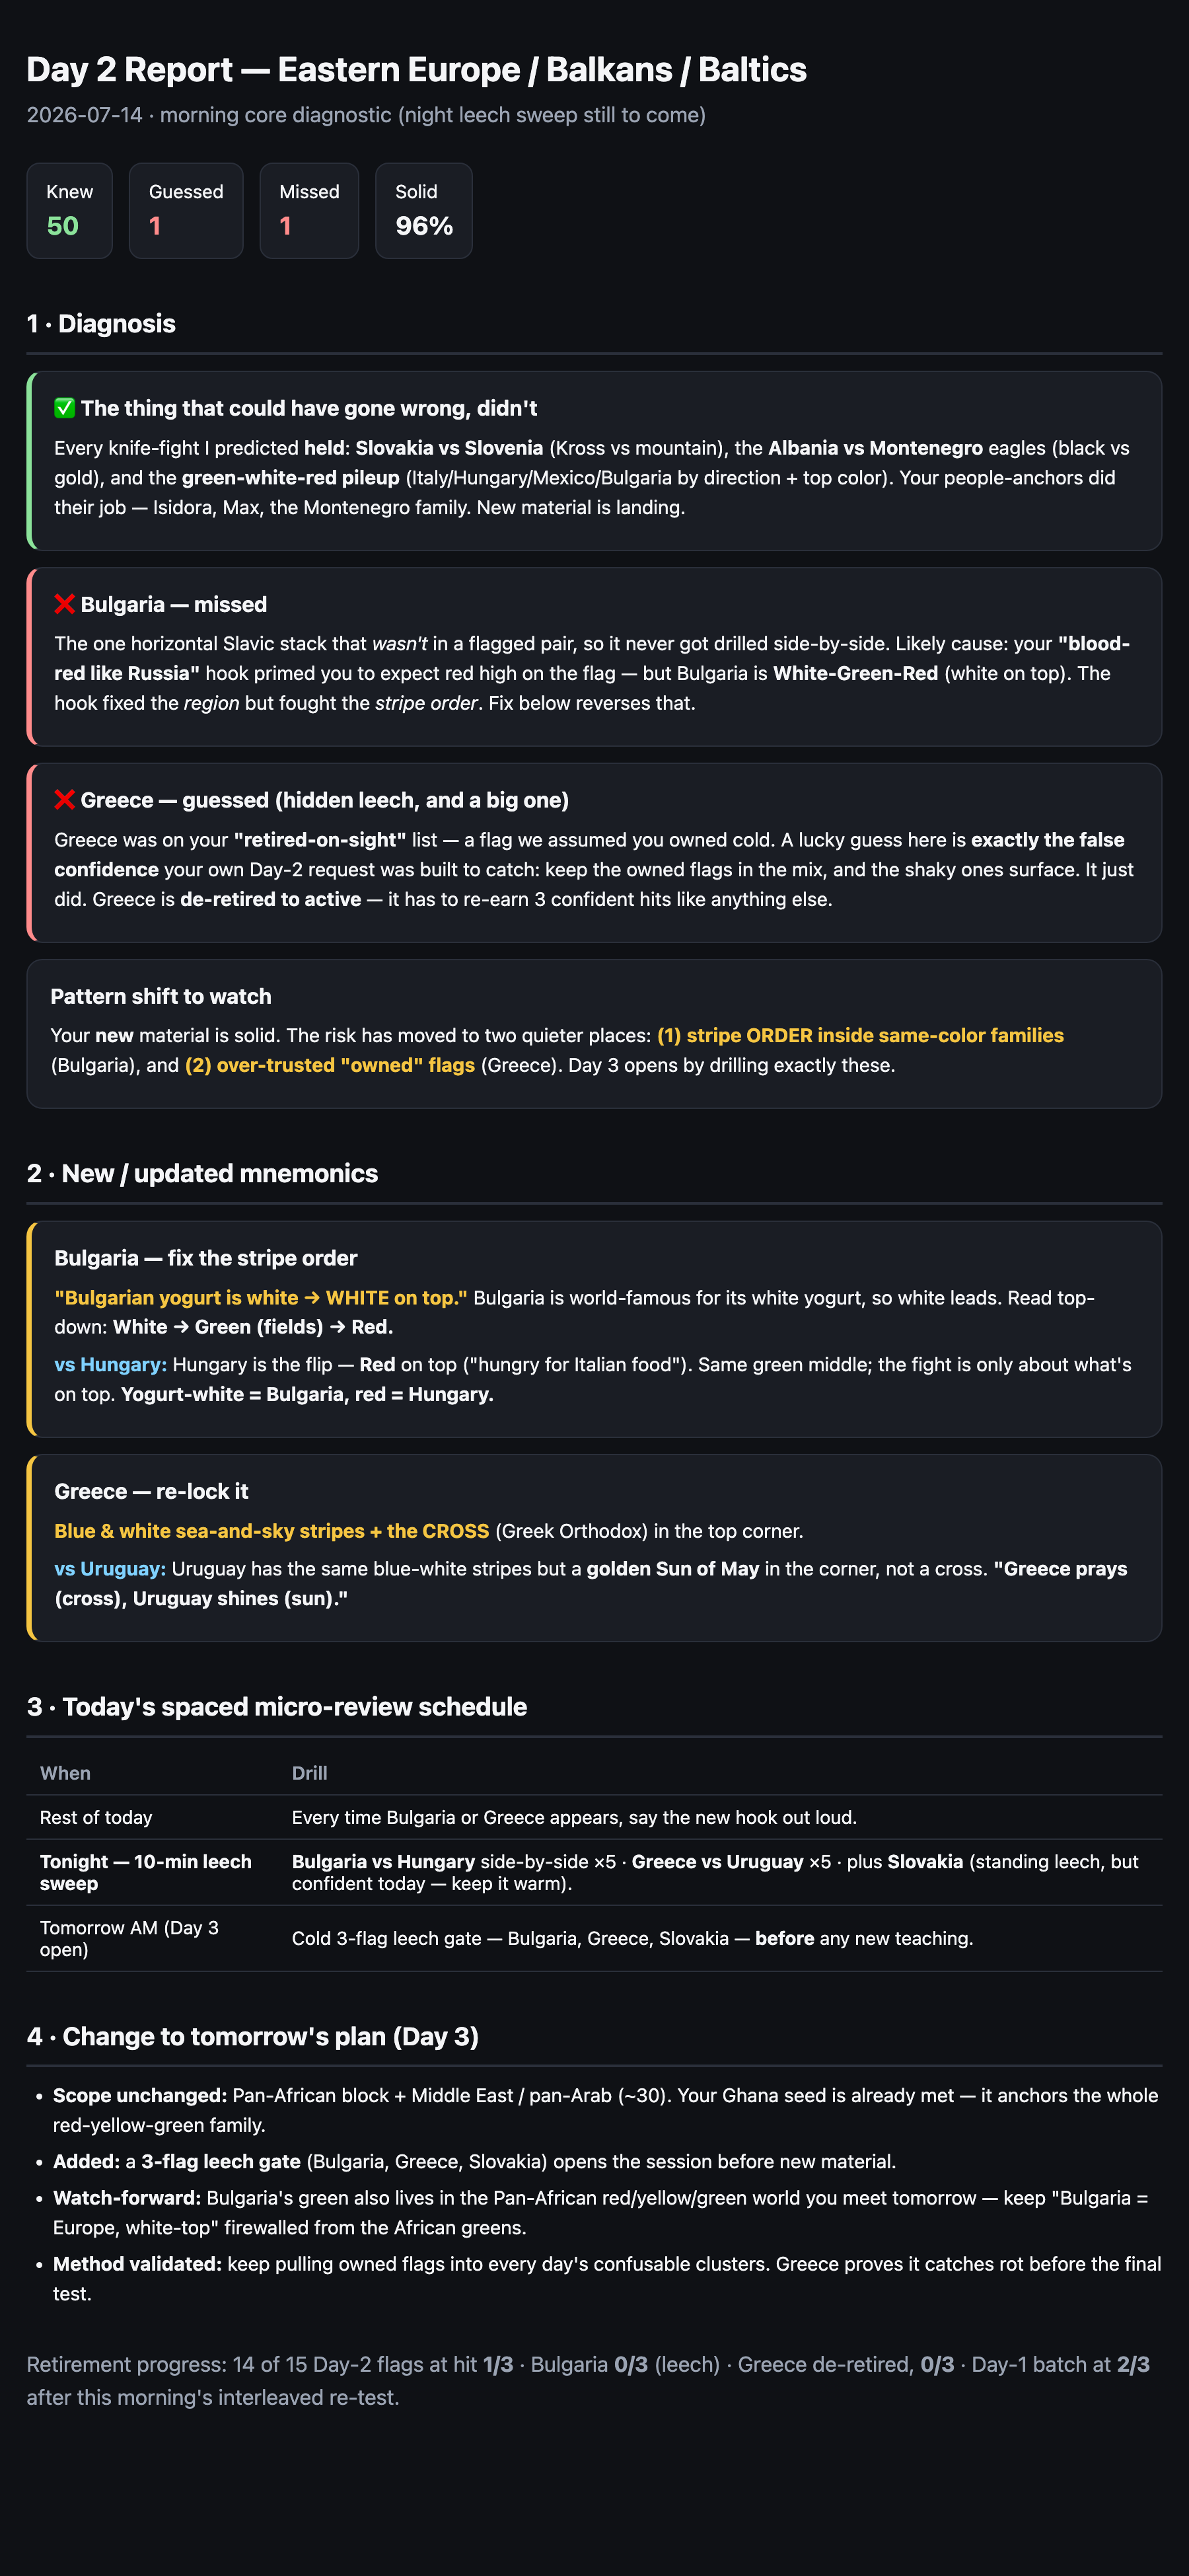Screen dimensions: 1189x2576
Task: Click the 2 · New / updated mnemonics heading
Action: [x=203, y=1173]
